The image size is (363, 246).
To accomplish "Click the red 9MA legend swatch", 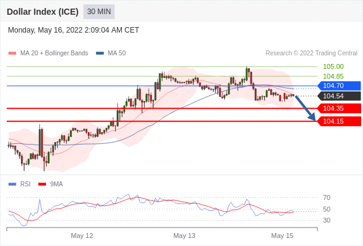I will point(42,184).
